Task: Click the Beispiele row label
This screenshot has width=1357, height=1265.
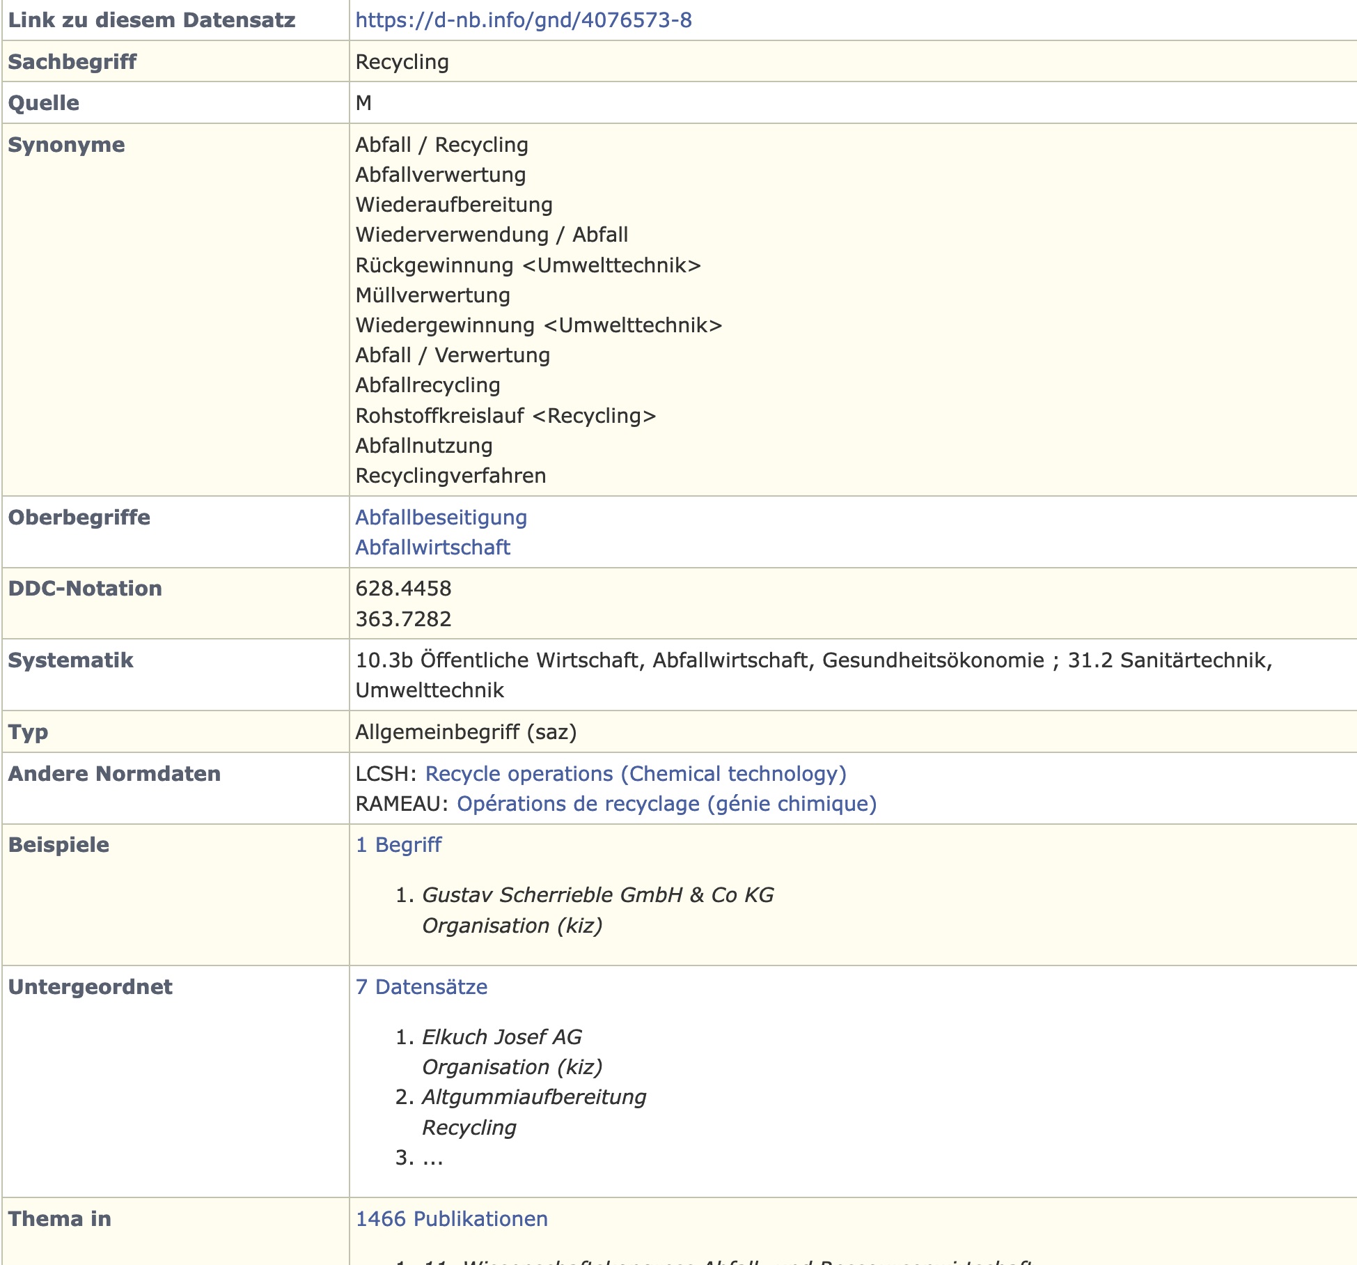Action: (x=58, y=845)
